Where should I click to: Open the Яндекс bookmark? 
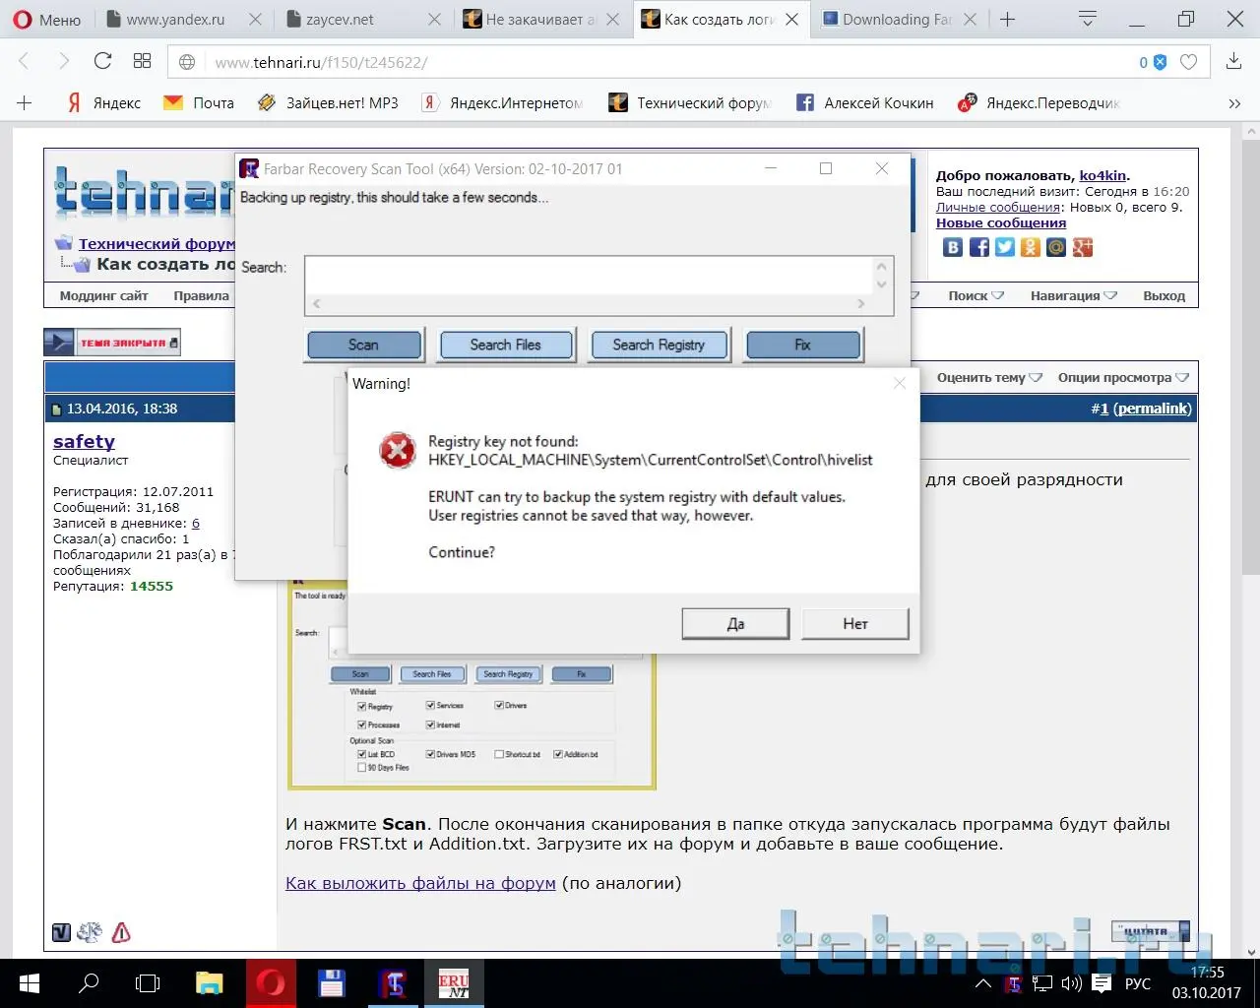tap(103, 102)
